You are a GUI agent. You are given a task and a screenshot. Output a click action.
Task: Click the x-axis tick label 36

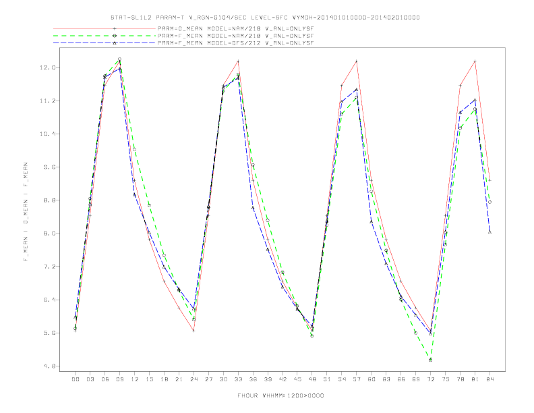point(253,379)
